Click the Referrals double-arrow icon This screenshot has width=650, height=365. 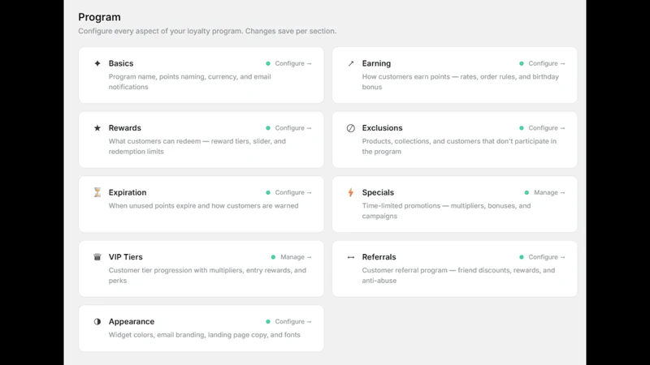pyautogui.click(x=351, y=257)
